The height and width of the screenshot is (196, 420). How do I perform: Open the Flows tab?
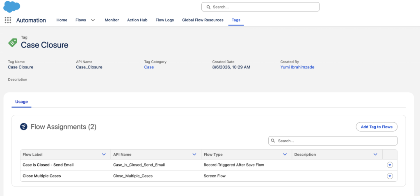(81, 20)
